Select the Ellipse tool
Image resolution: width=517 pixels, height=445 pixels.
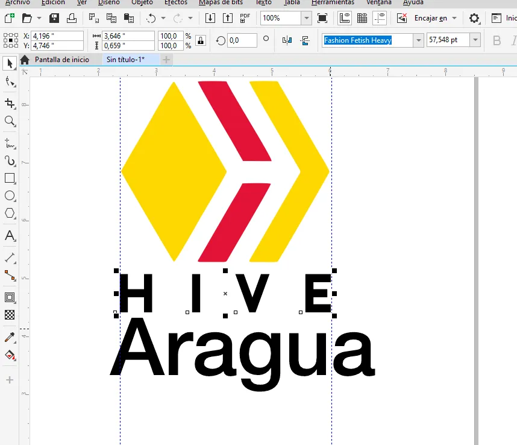(x=10, y=195)
